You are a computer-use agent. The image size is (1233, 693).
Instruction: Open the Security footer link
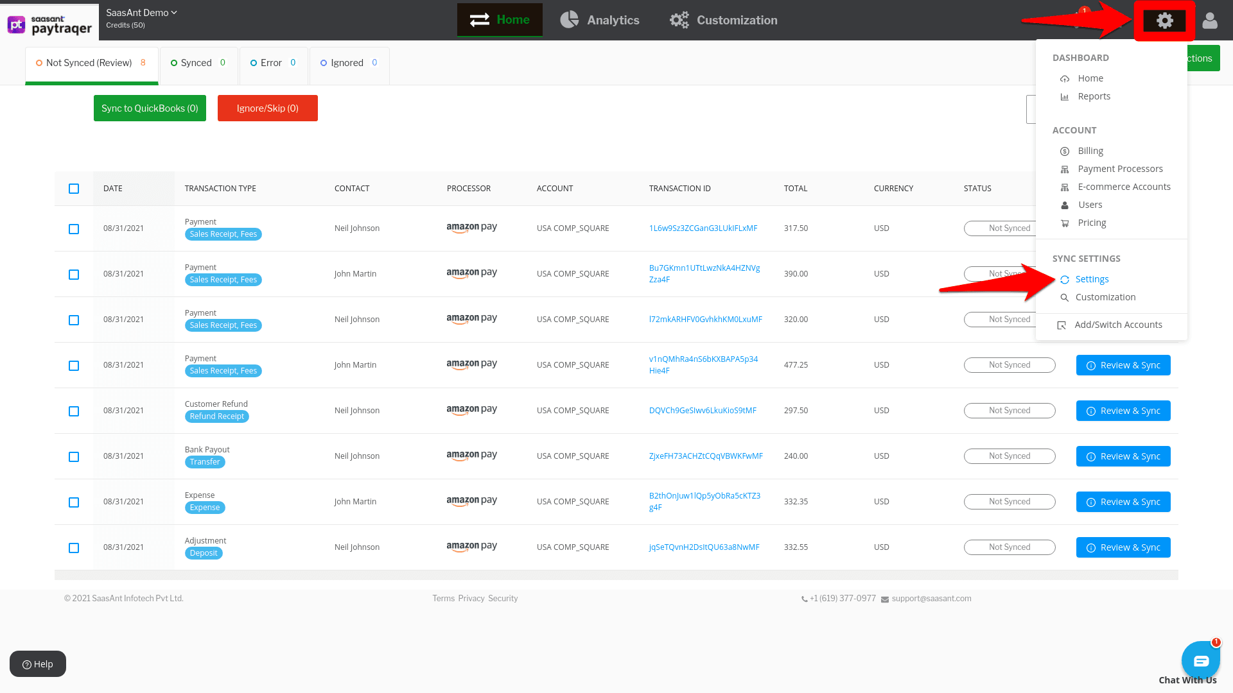tap(503, 599)
